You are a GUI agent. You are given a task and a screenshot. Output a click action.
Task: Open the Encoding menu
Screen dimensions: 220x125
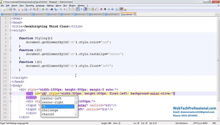coord(30,6)
